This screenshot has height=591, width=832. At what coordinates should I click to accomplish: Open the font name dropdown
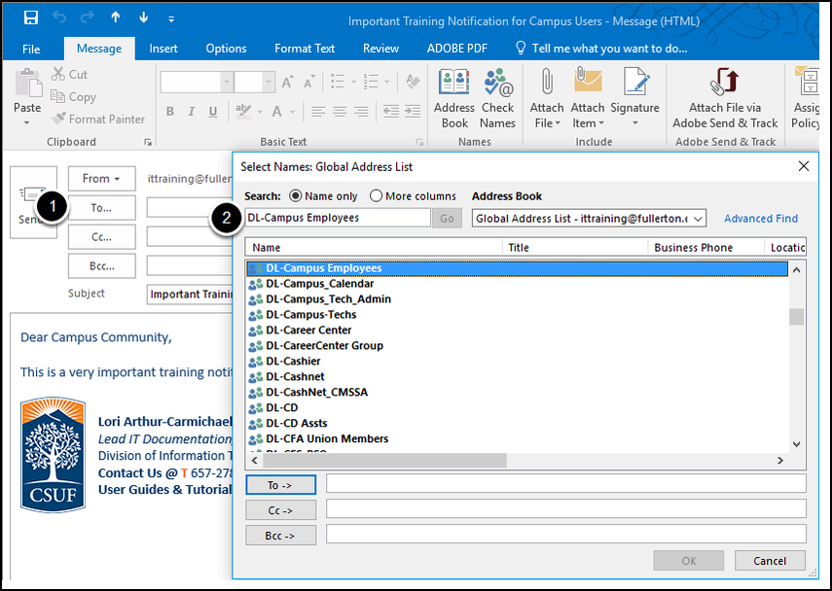(x=227, y=83)
